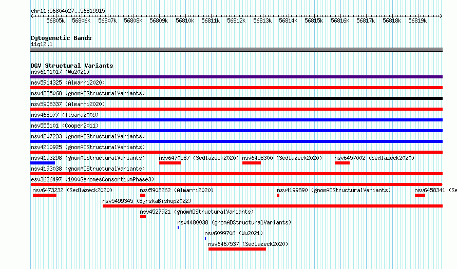Click the nsv4199890 variant label
Screen dimensions: 457x269
334,190
